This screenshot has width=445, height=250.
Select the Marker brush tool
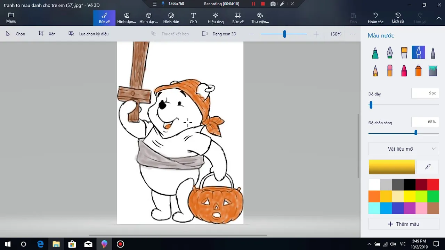(375, 53)
